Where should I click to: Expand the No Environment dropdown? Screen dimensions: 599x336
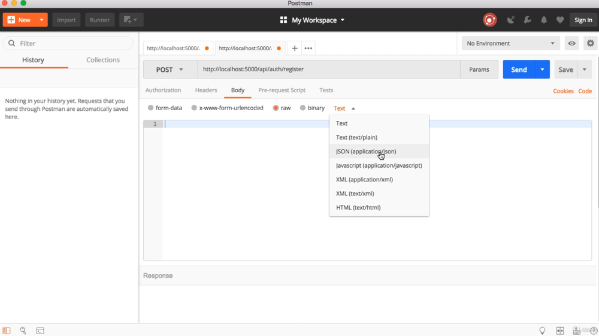tap(510, 43)
